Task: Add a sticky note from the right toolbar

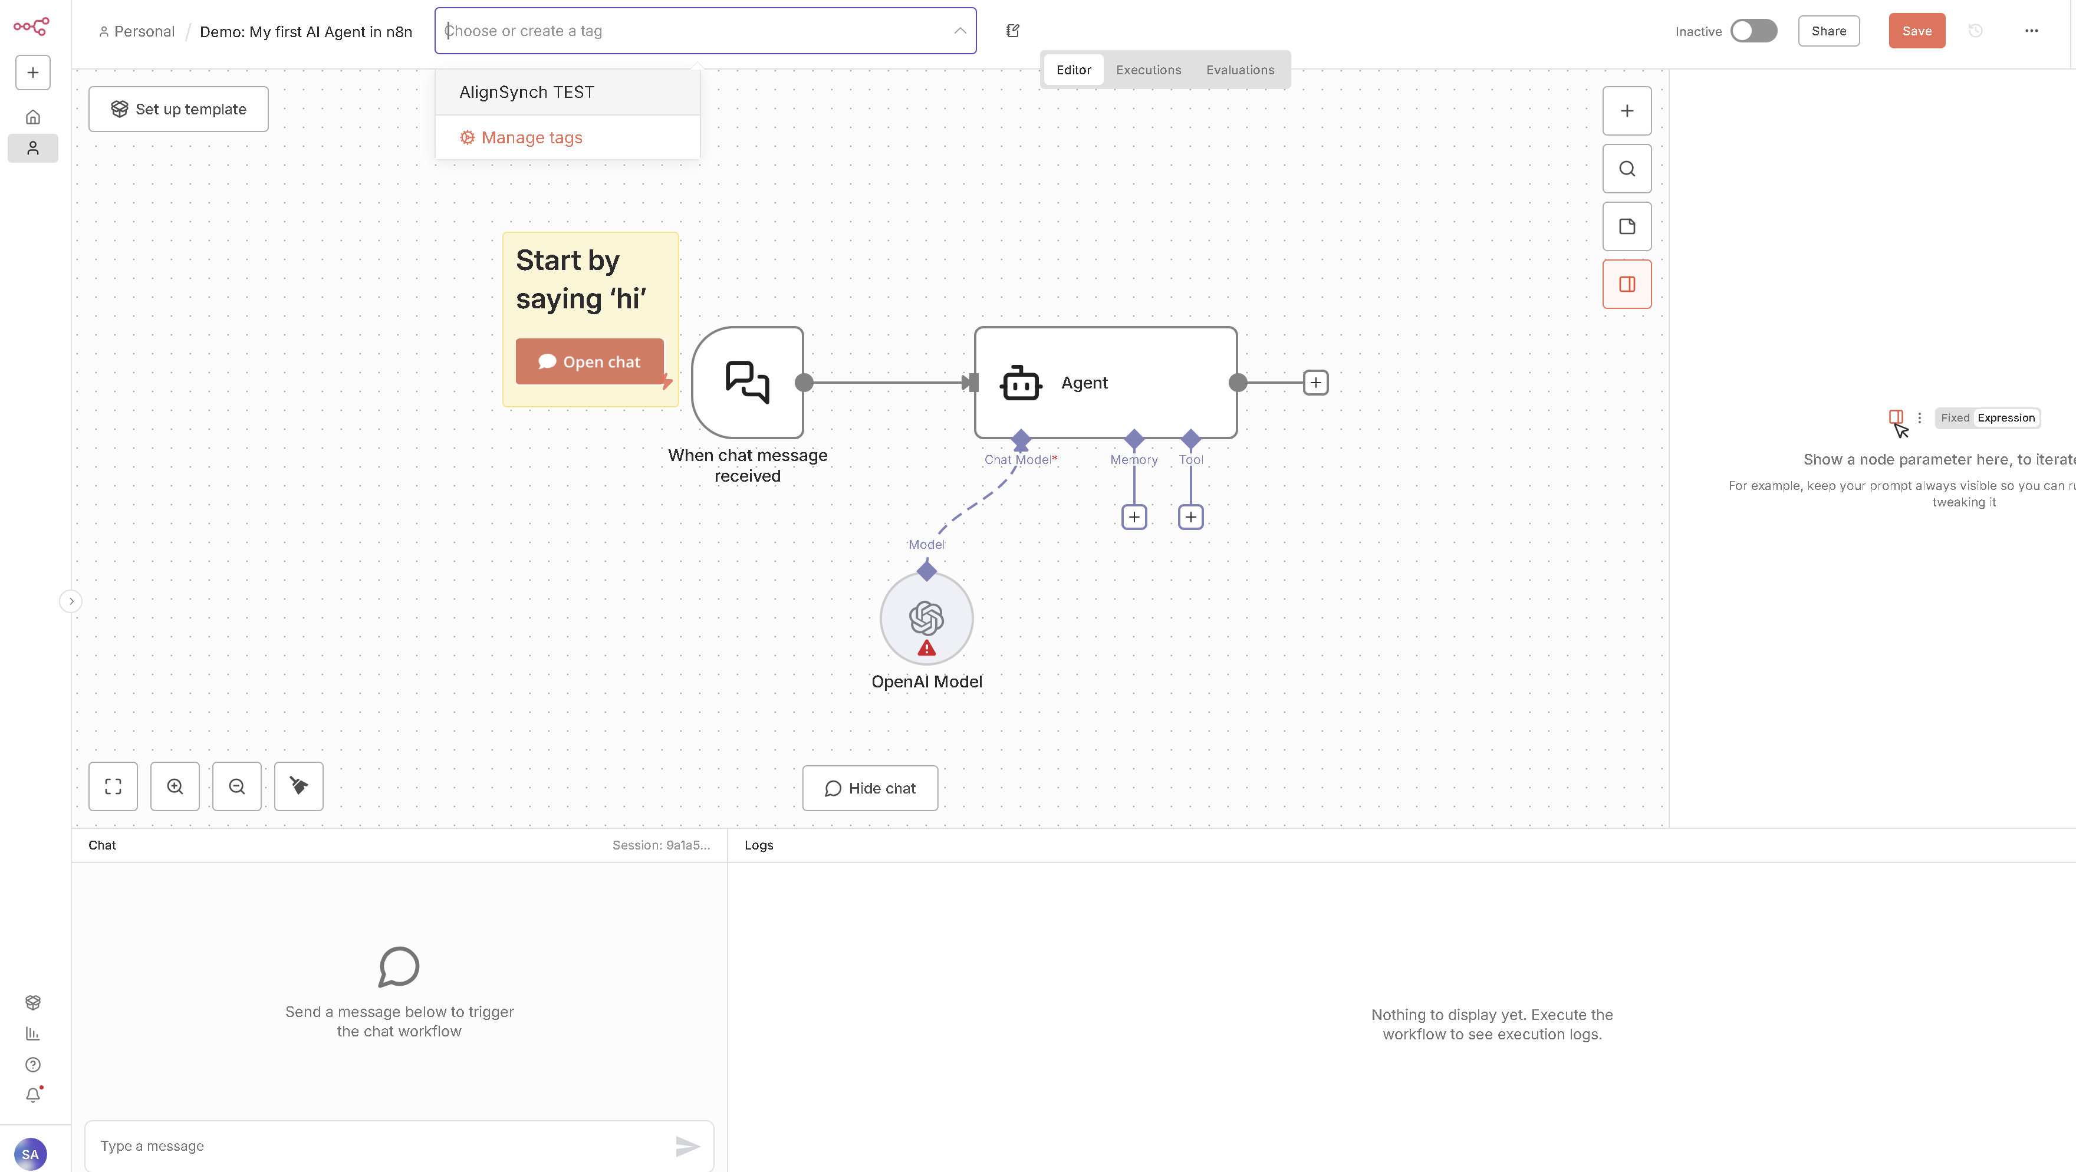Action: [1627, 226]
